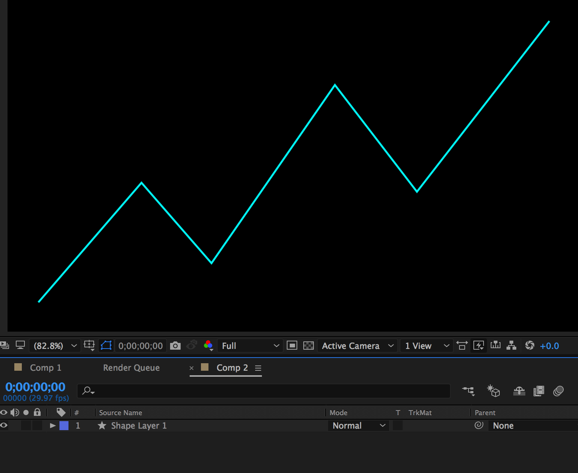Click the Reset Exposure icon
Viewport: 578px width, 473px height.
tap(530, 345)
